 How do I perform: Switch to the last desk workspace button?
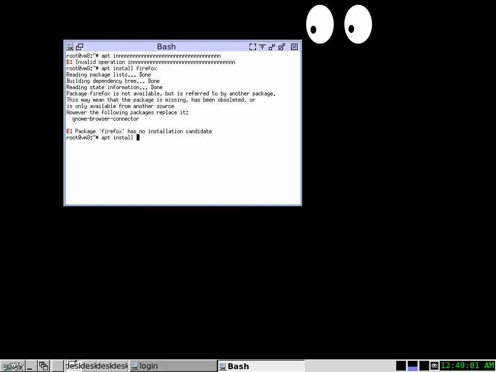point(121,366)
